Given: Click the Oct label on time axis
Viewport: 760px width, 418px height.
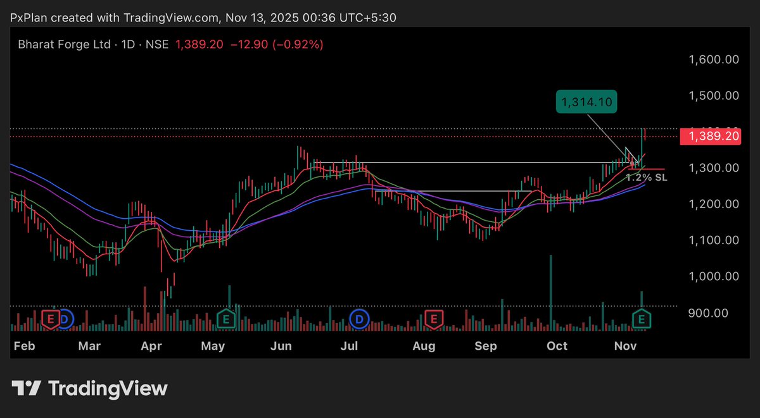Looking at the screenshot, I should pyautogui.click(x=557, y=346).
